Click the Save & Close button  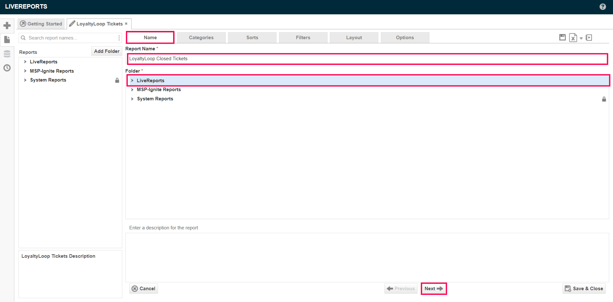[584, 289]
